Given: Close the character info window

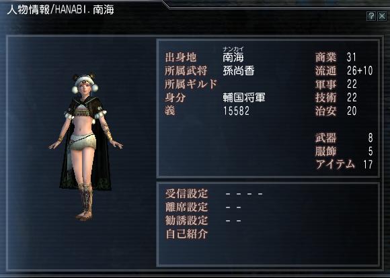Looking at the screenshot, I should click(382, 16).
